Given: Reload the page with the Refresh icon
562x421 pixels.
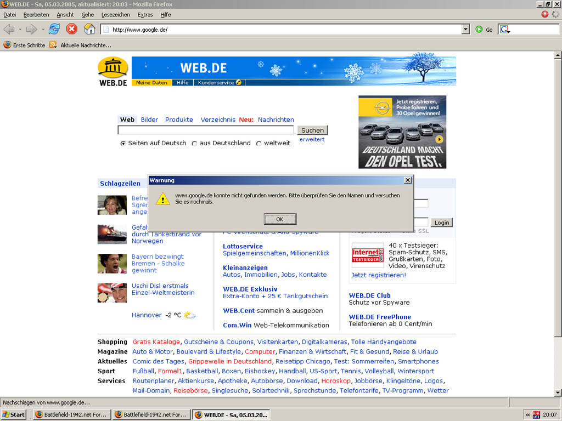Looking at the screenshot, I should click(54, 29).
